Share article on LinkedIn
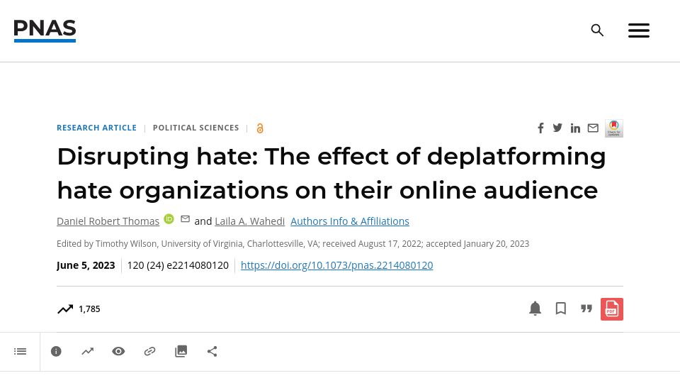 tap(575, 128)
